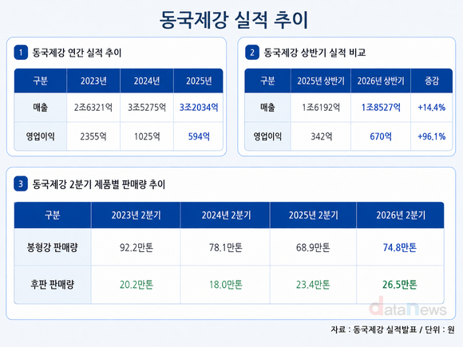The width and height of the screenshot is (463, 347).
Task: Click the cell '342억'
Action: point(321,136)
